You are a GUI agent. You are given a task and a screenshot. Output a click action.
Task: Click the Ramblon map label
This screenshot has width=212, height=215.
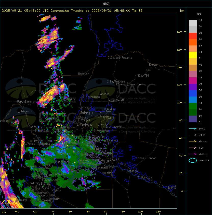pyautogui.click(x=84, y=74)
